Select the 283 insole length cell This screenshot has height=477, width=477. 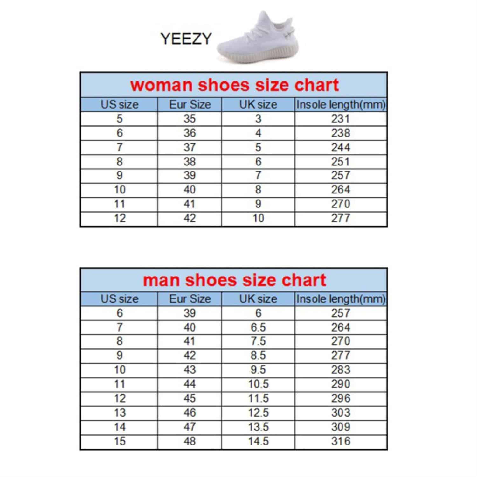coord(341,370)
